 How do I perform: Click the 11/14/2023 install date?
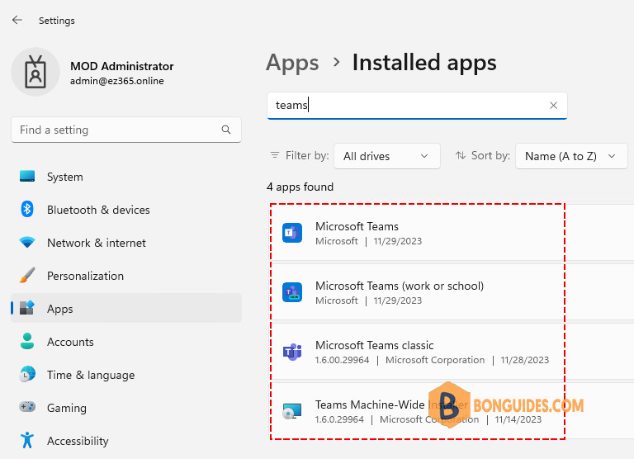pos(518,419)
